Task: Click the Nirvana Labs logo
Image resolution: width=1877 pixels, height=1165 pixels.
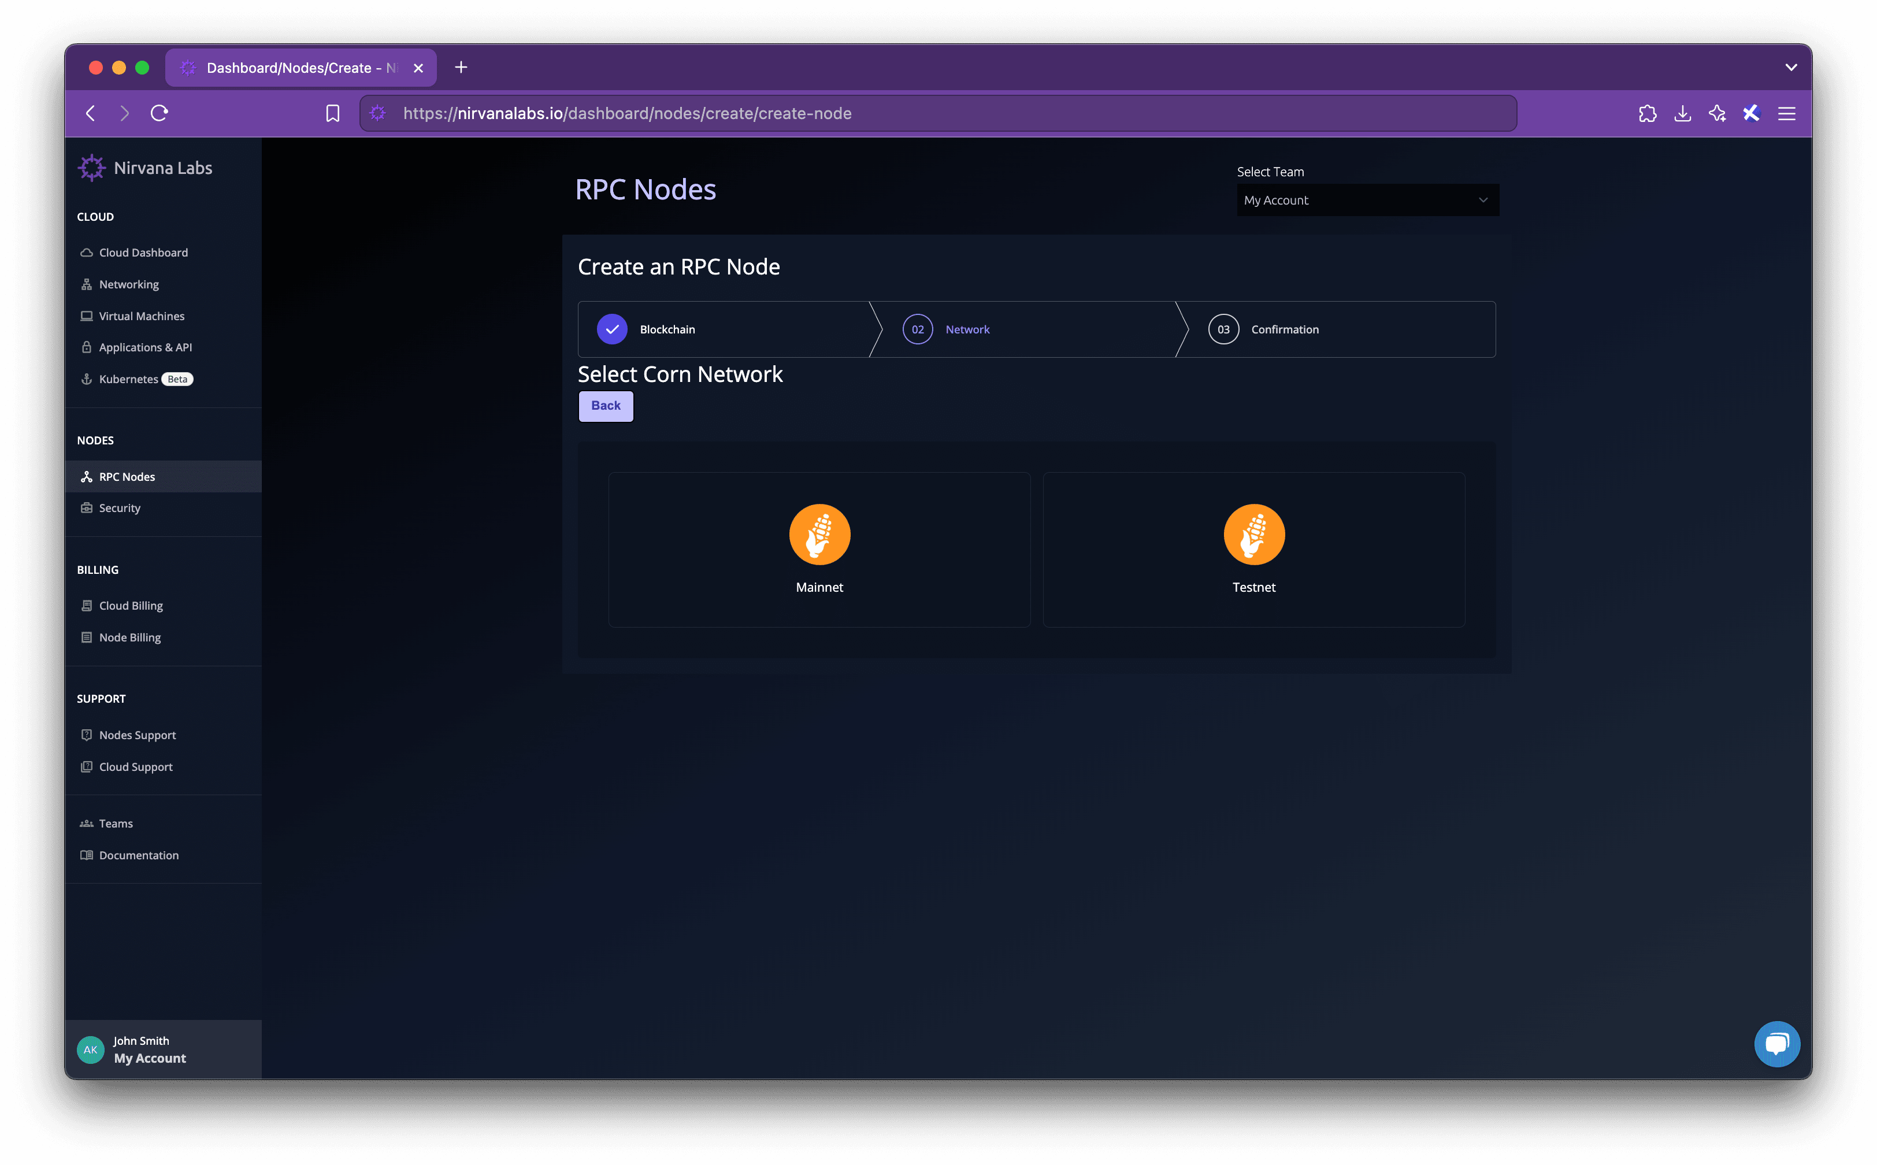Action: coord(92,168)
